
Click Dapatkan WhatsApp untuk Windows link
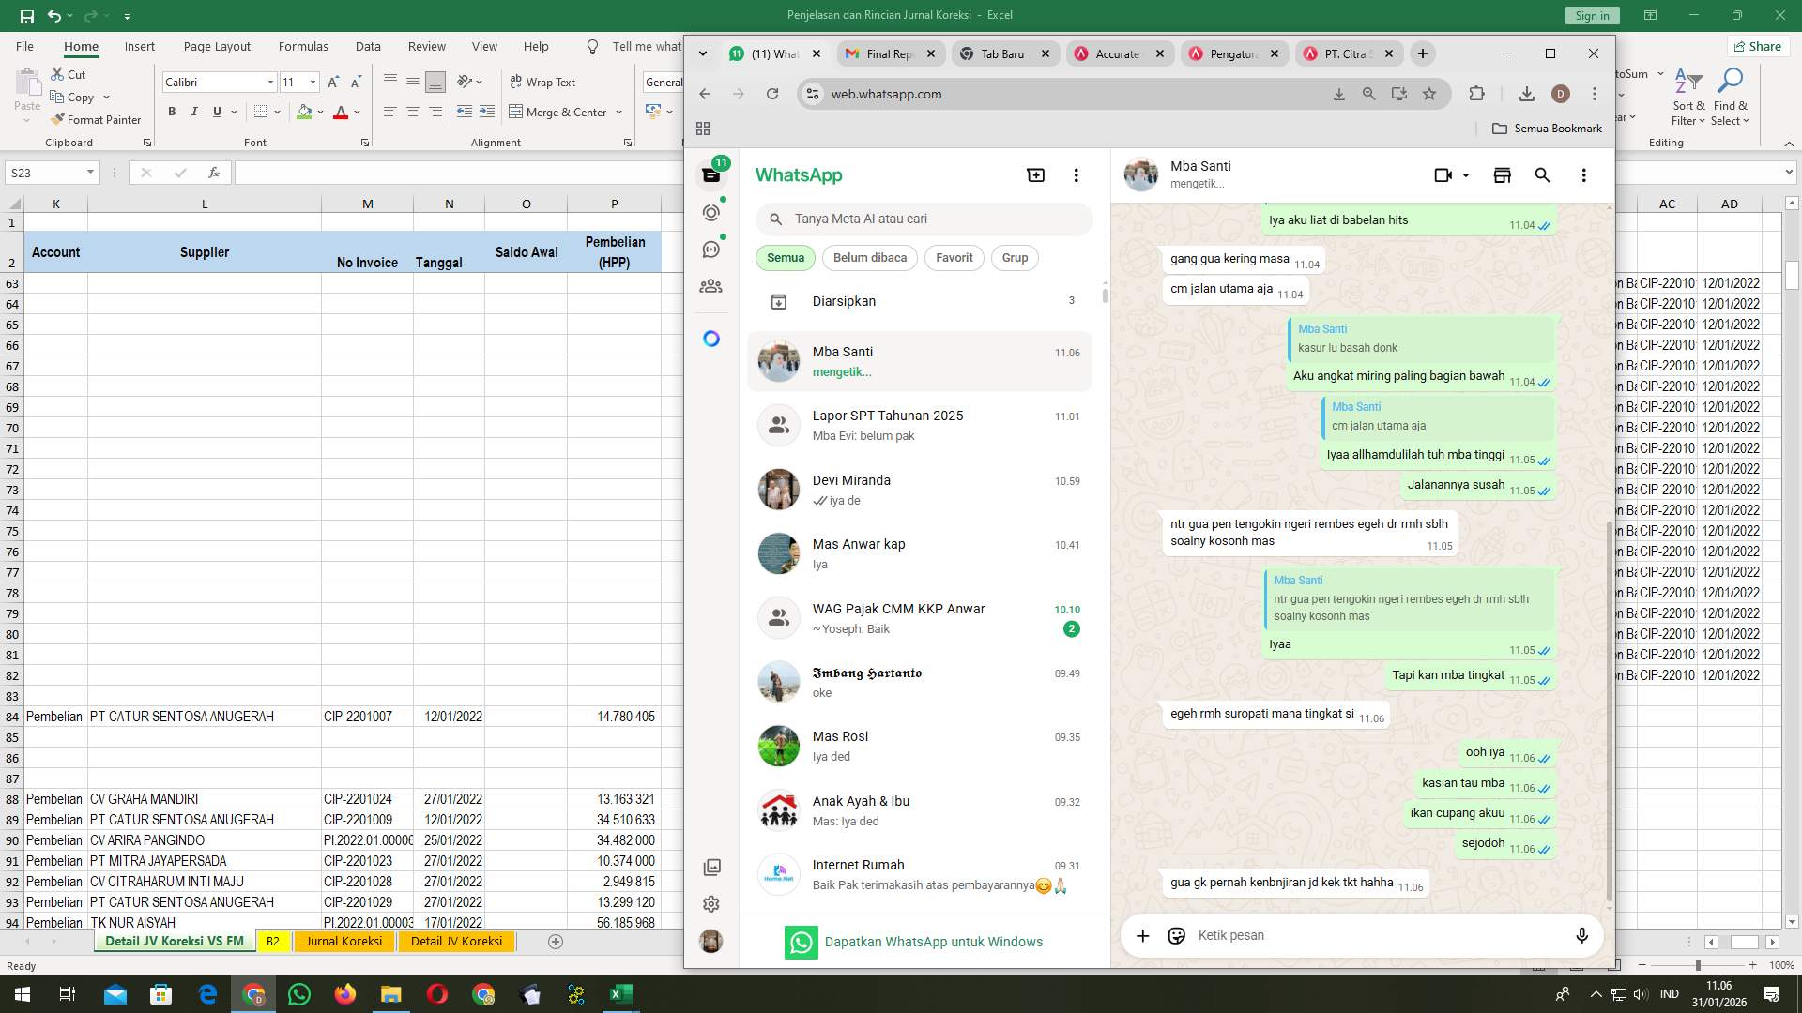tap(933, 942)
